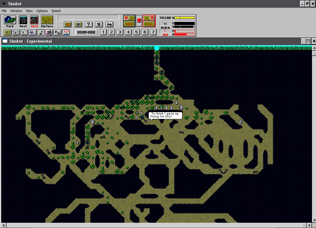Click the black ant icon button
The width and height of the screenshot is (316, 228).
tap(109, 25)
